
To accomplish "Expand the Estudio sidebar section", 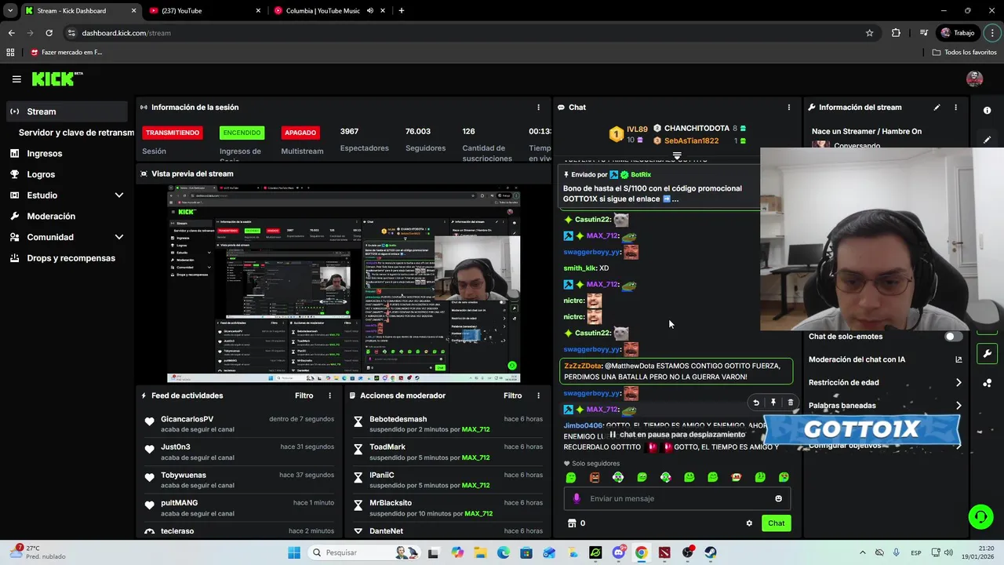I will pyautogui.click(x=67, y=195).
